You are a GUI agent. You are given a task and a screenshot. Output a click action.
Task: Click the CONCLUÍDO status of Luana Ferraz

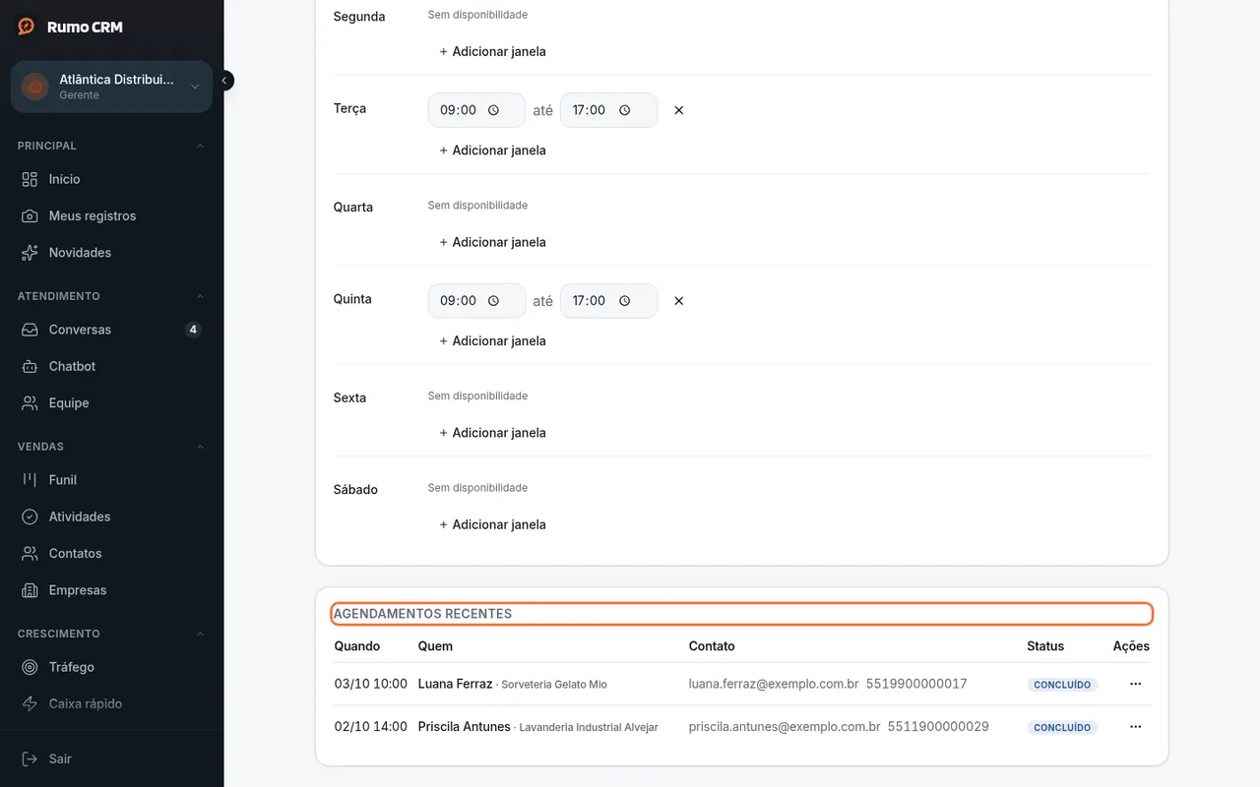point(1062,685)
